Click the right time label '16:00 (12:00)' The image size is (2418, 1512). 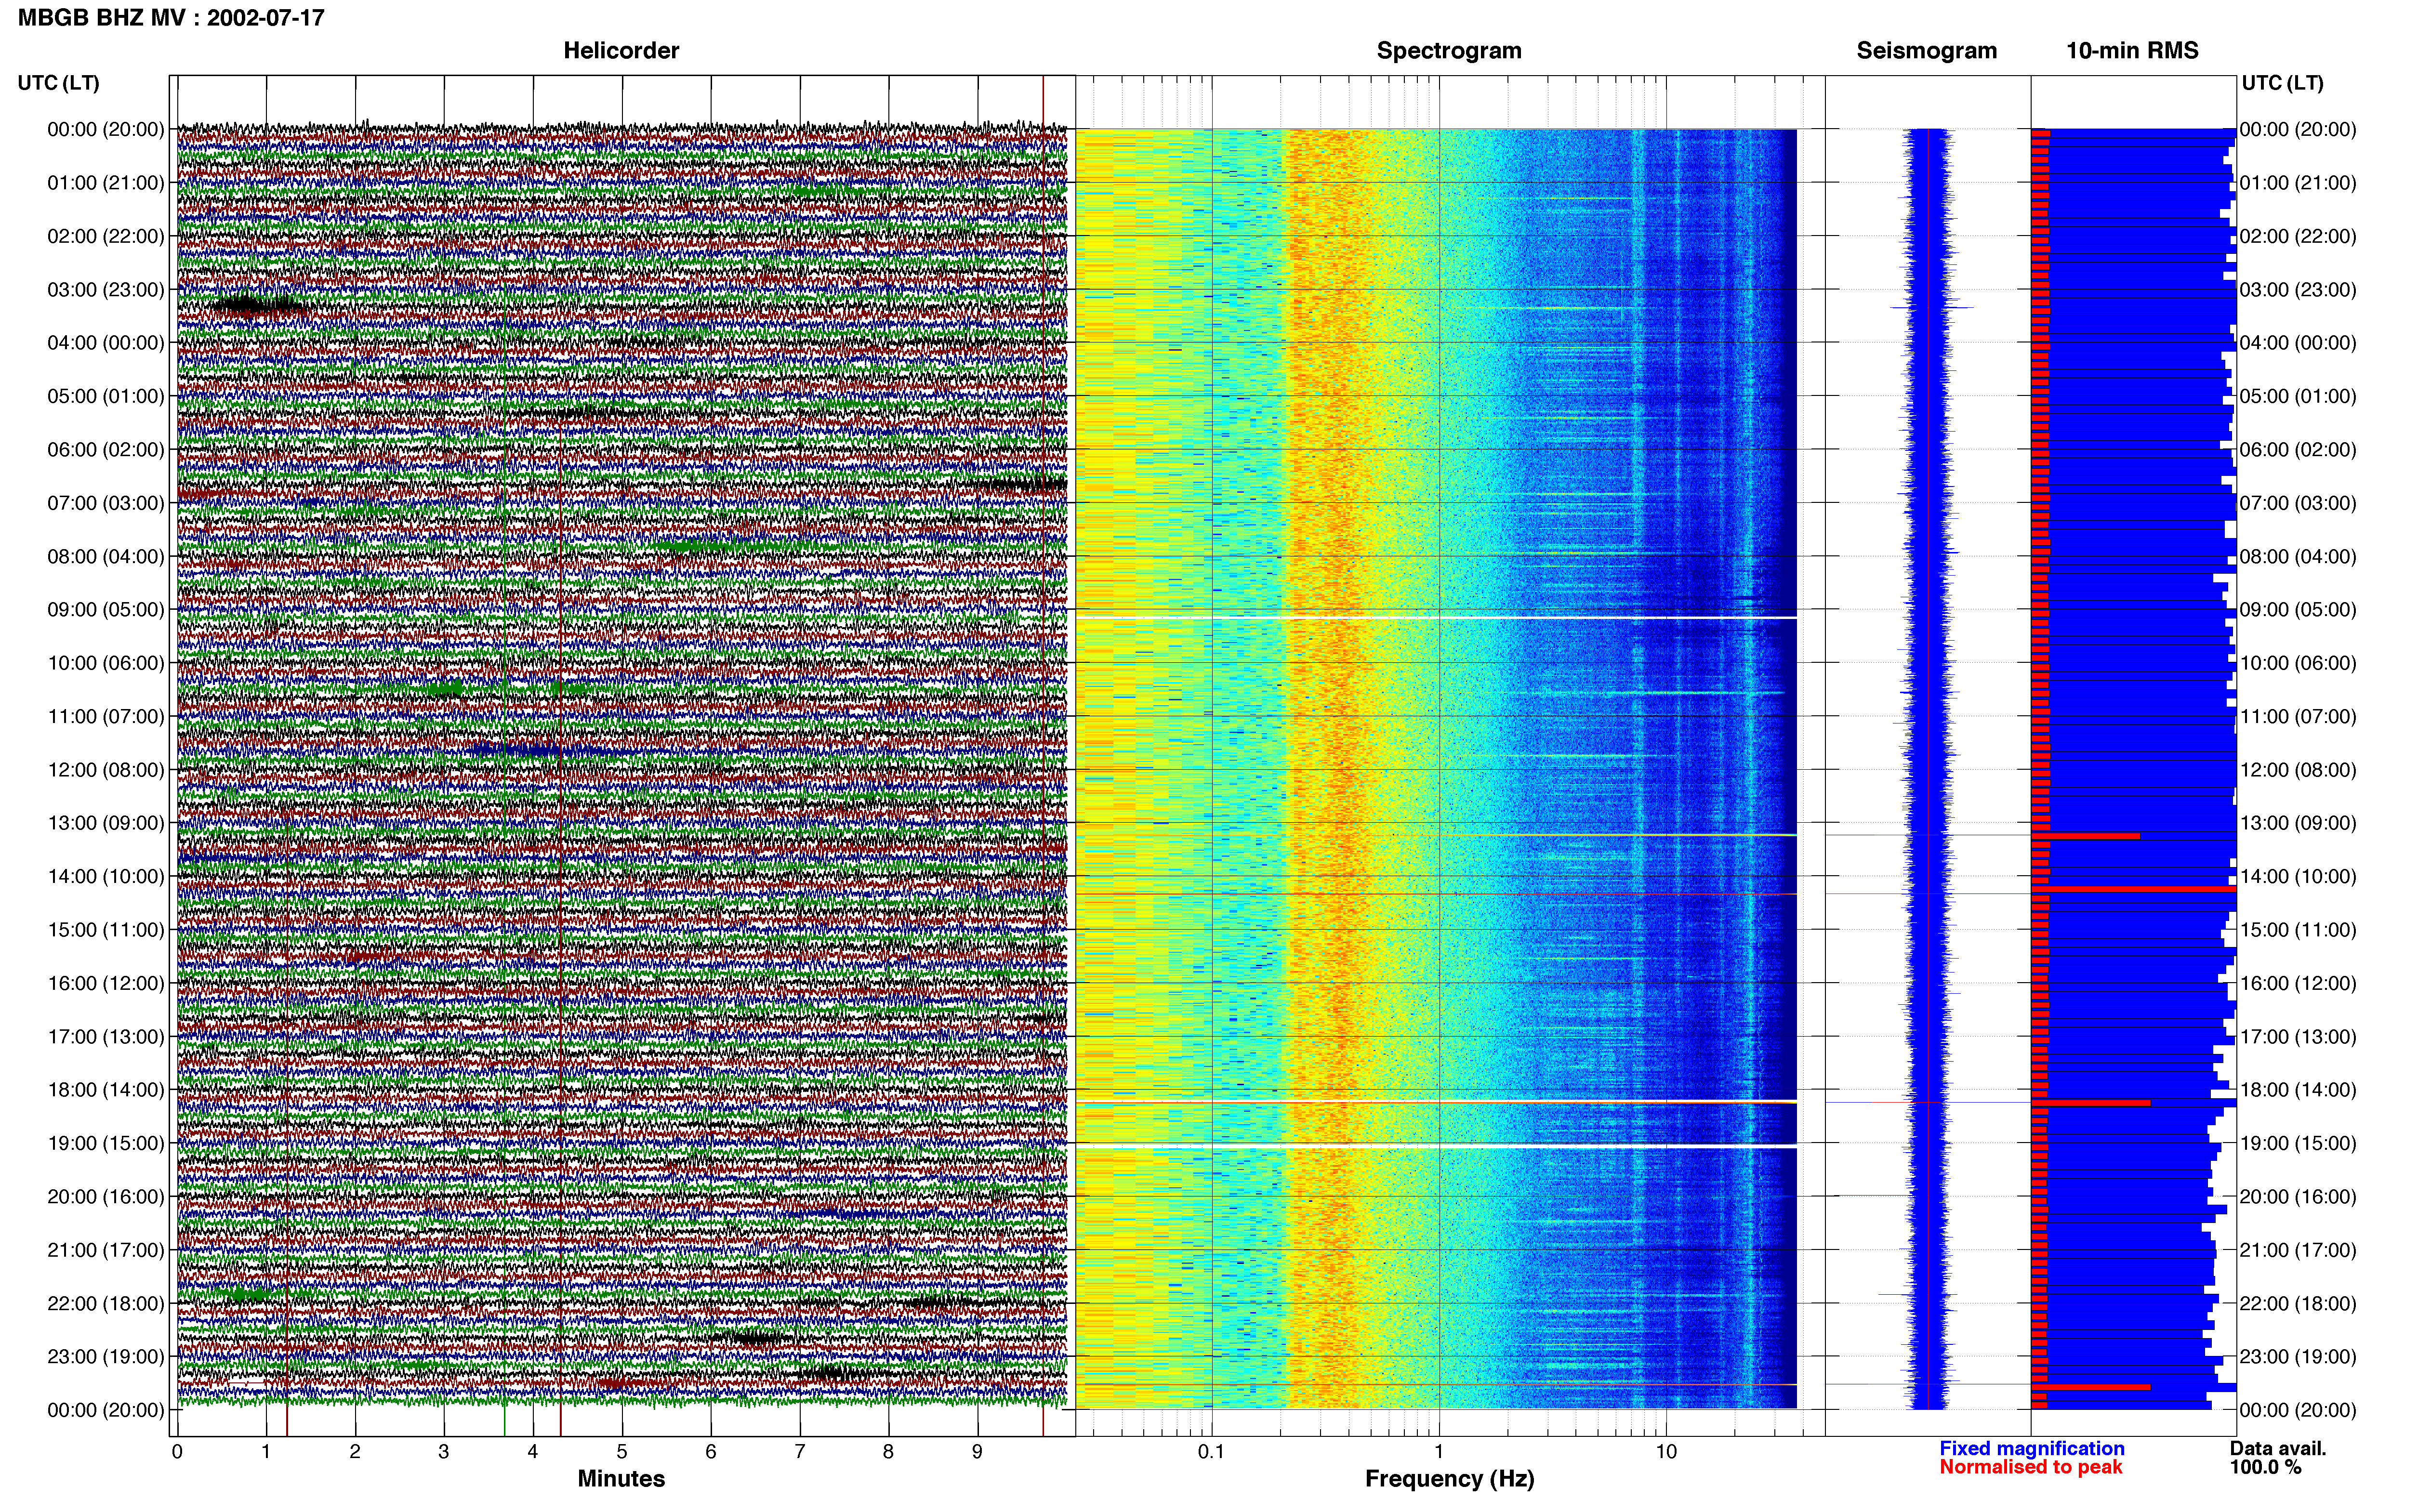coord(2298,983)
